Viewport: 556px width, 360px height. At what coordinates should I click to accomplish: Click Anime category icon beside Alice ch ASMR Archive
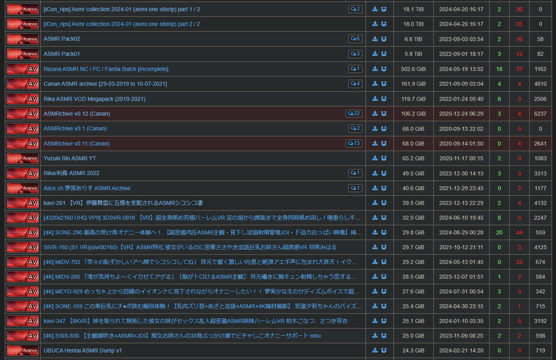pyautogui.click(x=23, y=188)
